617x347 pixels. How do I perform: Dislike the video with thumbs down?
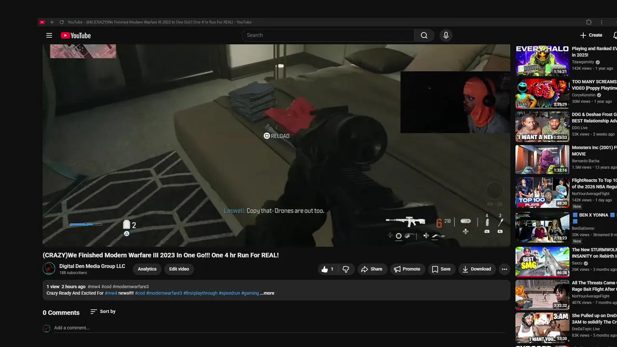[x=346, y=269]
